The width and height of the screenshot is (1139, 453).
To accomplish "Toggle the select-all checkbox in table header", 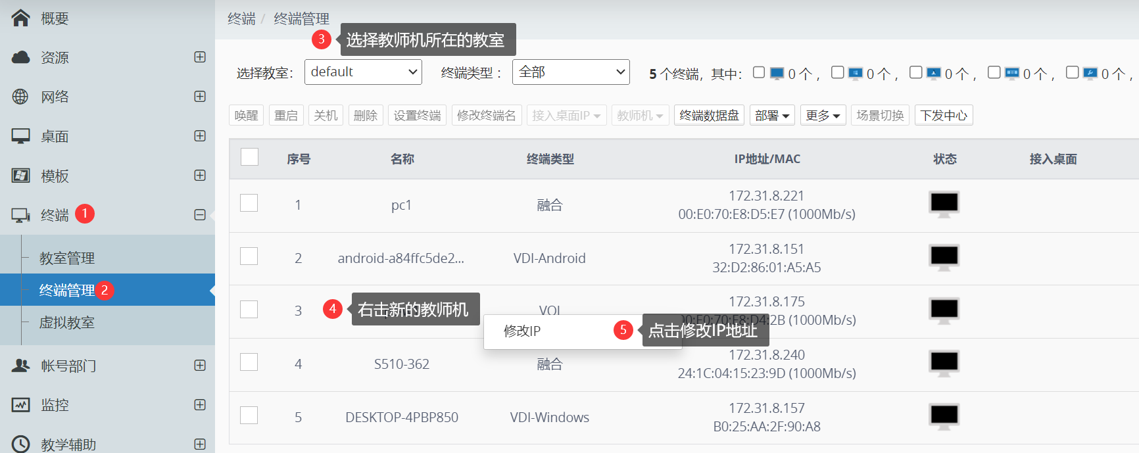I will pos(249,157).
